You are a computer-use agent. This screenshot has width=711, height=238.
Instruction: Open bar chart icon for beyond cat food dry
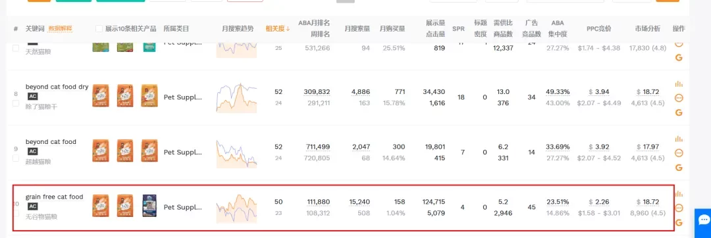[x=679, y=83]
